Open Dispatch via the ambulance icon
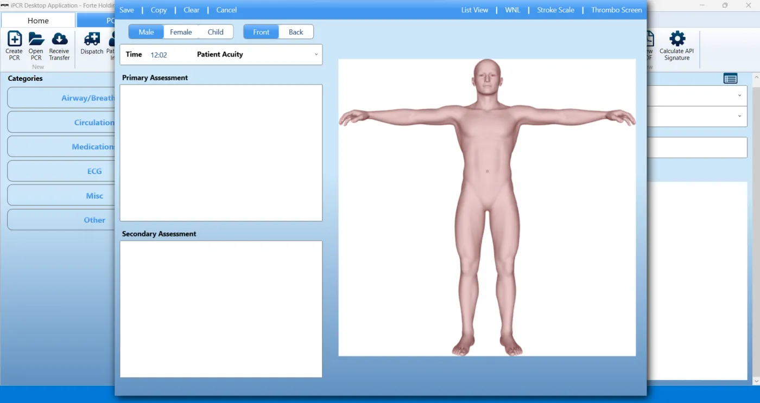 pyautogui.click(x=92, y=39)
